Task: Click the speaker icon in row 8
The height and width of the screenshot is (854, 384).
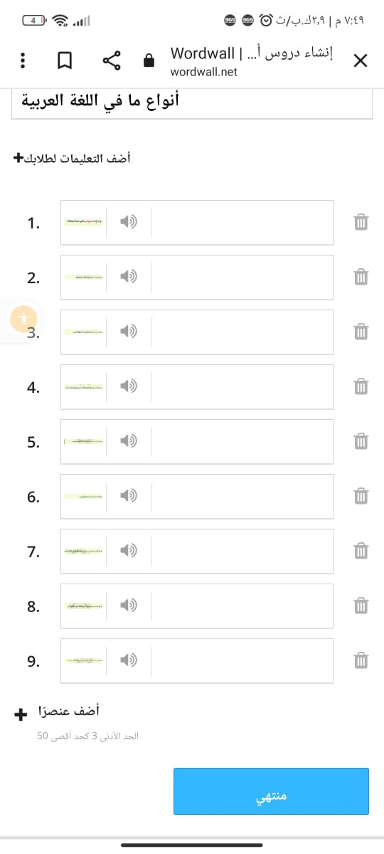Action: 129,606
